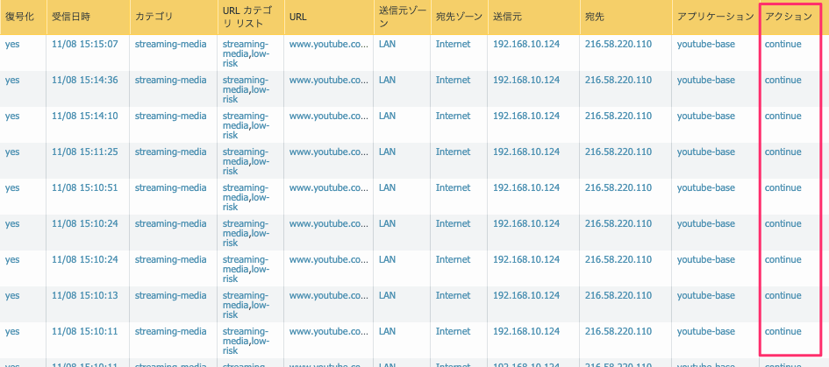Click Internet zone in the 15:14:36 row
The height and width of the screenshot is (367, 829).
(x=453, y=81)
